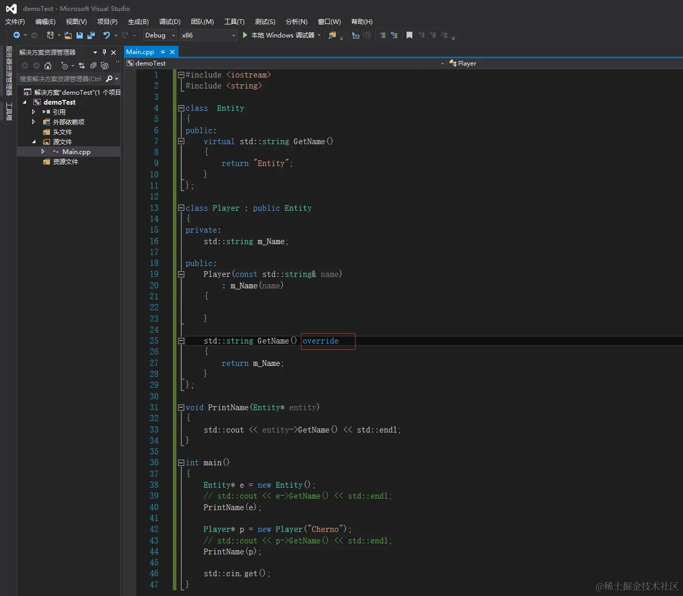The height and width of the screenshot is (596, 683).
Task: Open the 分析(N) menu
Action: pyautogui.click(x=297, y=22)
